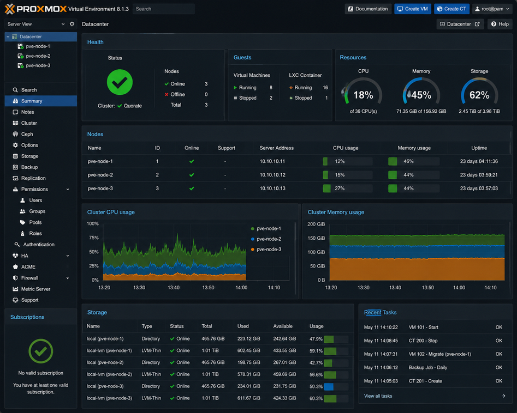Click the Roles icon

click(x=22, y=233)
